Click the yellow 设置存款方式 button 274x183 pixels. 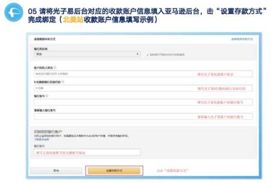[x=114, y=171]
